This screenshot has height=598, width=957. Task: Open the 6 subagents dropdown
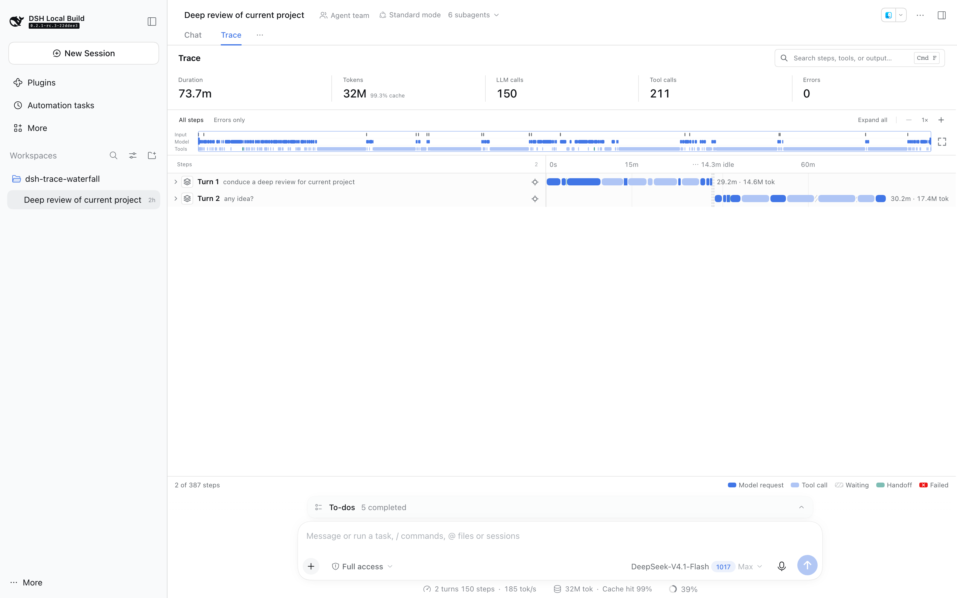pos(473,15)
